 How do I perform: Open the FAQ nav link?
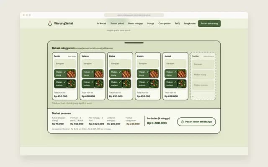pos(177,23)
